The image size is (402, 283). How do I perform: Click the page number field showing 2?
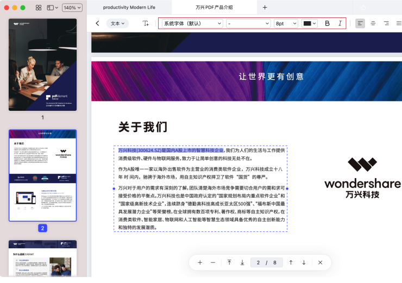coord(258,262)
